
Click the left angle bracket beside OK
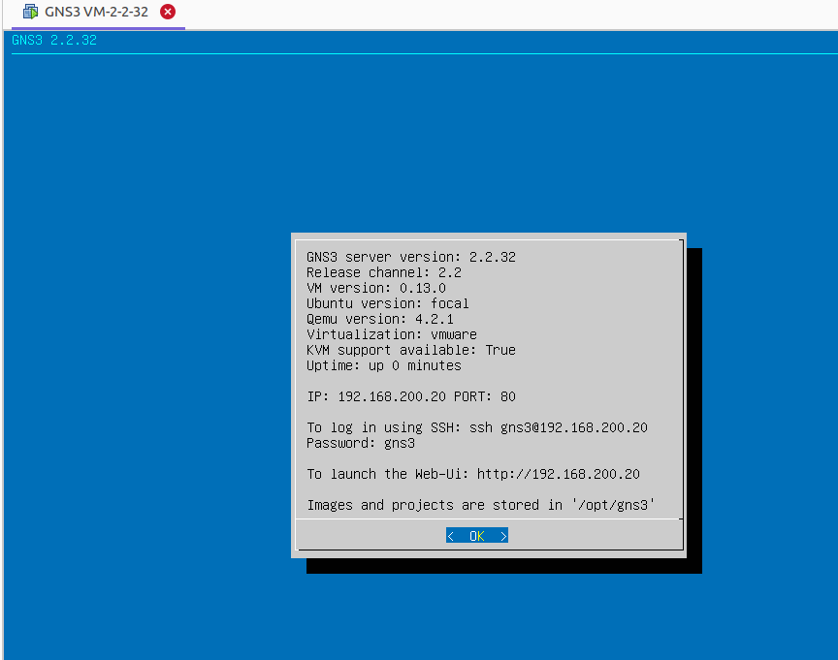[x=451, y=536]
